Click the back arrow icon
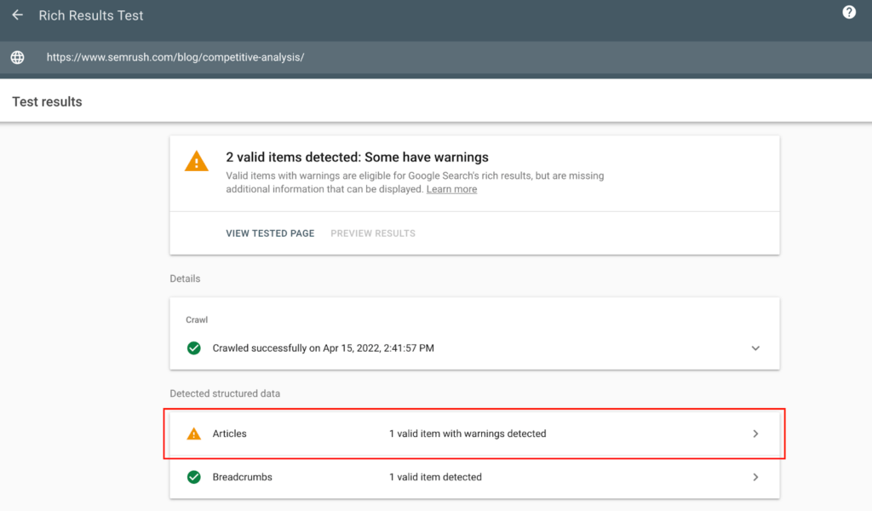 pyautogui.click(x=17, y=15)
